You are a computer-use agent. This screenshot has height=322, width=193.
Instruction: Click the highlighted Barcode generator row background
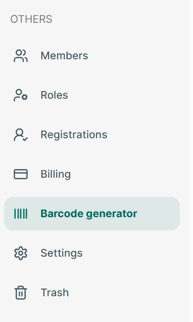[92, 214]
